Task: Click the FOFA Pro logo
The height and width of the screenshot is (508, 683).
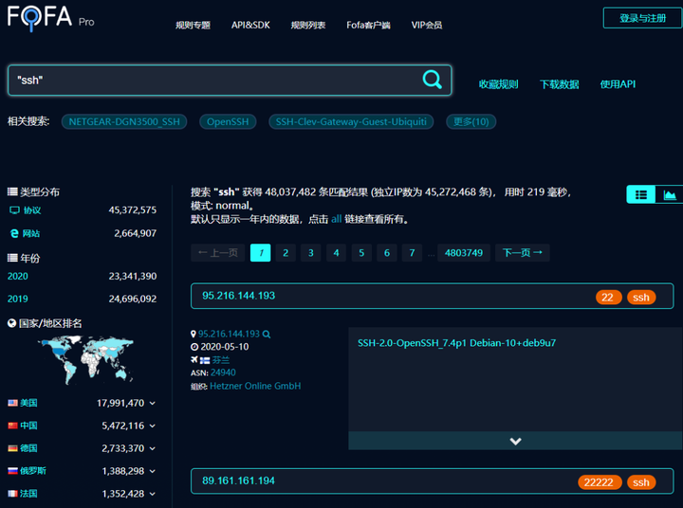Action: 50,18
